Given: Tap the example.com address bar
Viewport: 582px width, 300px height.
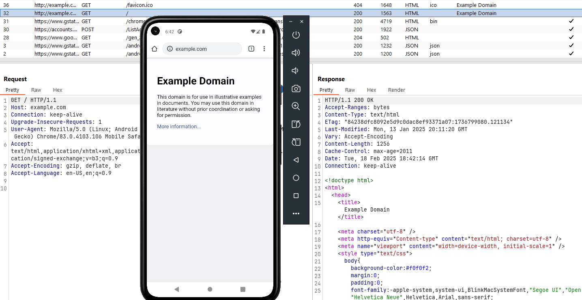Looking at the screenshot, I should [202, 49].
